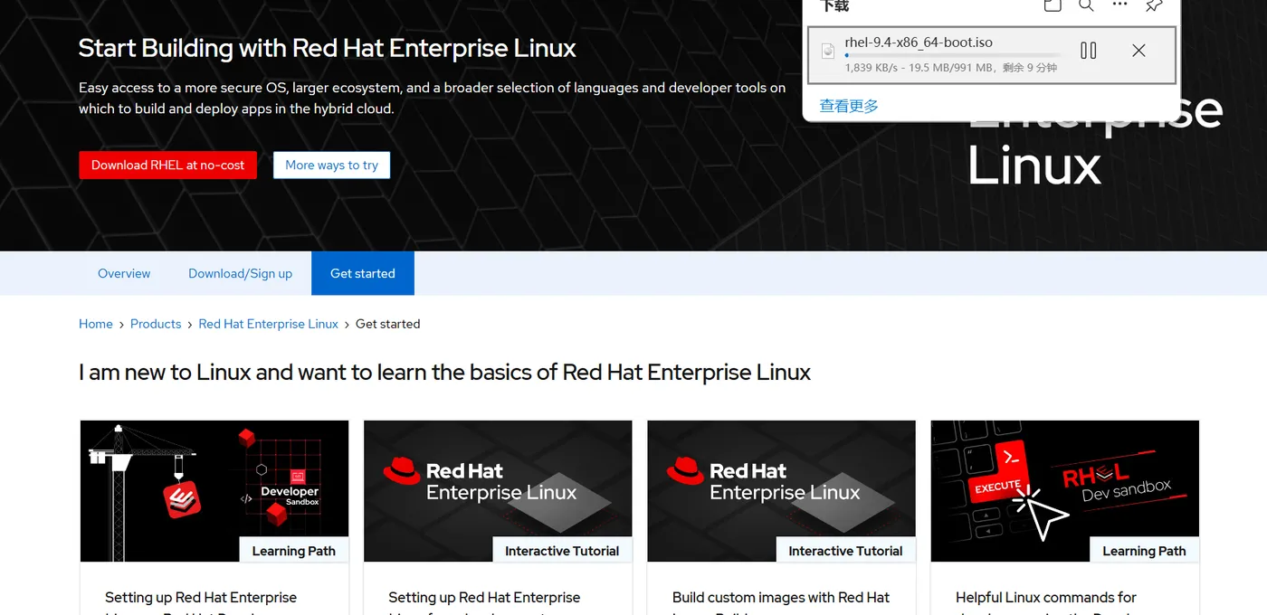
Task: Search downloads with the magnifier icon
Action: [1086, 5]
